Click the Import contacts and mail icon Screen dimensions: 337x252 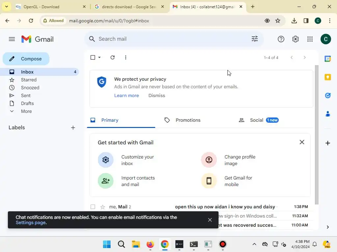pyautogui.click(x=106, y=181)
